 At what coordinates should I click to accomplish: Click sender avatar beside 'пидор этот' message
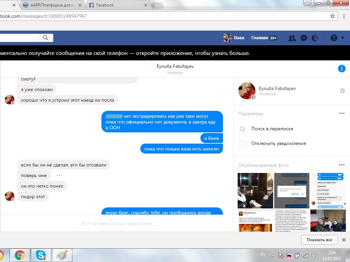click(10, 196)
